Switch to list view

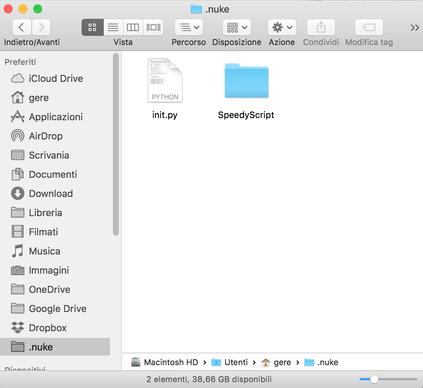click(x=113, y=27)
